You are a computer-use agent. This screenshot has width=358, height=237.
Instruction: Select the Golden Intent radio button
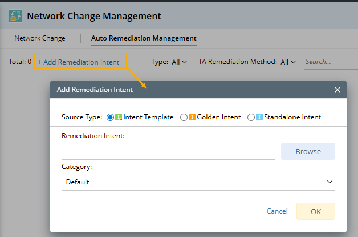[184, 117]
